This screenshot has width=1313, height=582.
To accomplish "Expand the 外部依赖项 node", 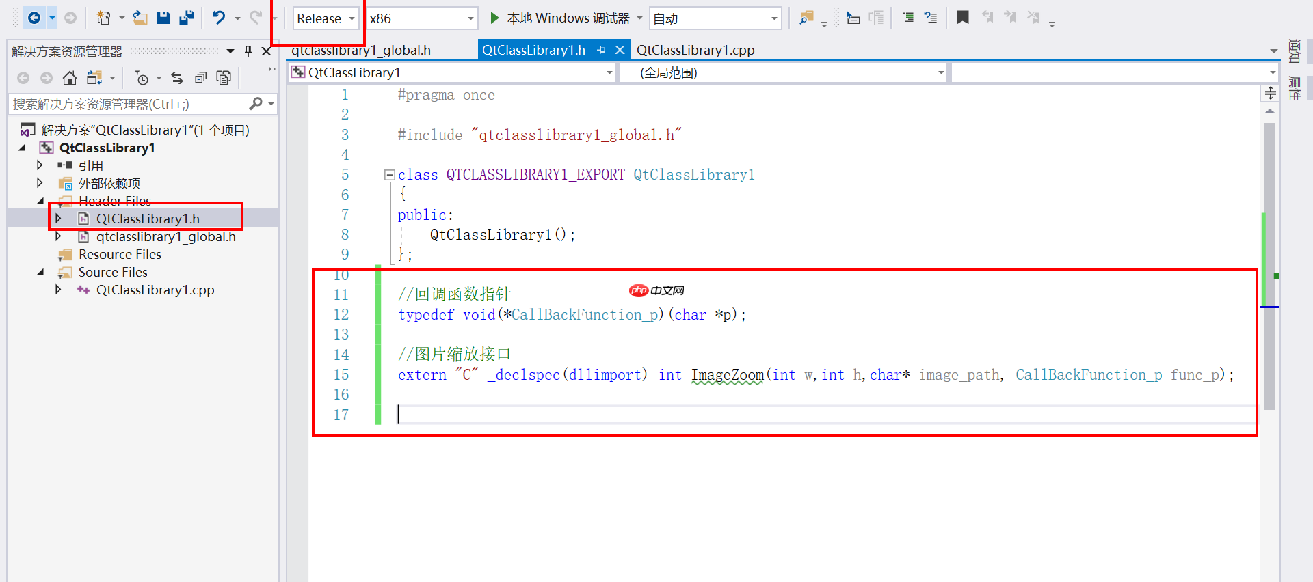I will pos(40,183).
